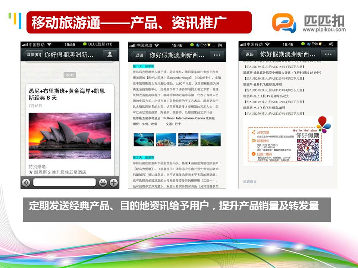Select the last green landscape thumbnail
358x268 pixels.
(210, 140)
